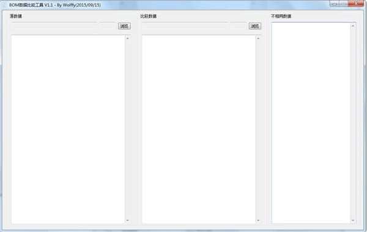
Task: Click the down arrow of 源数据 list scrollbar
Action: pos(128,220)
